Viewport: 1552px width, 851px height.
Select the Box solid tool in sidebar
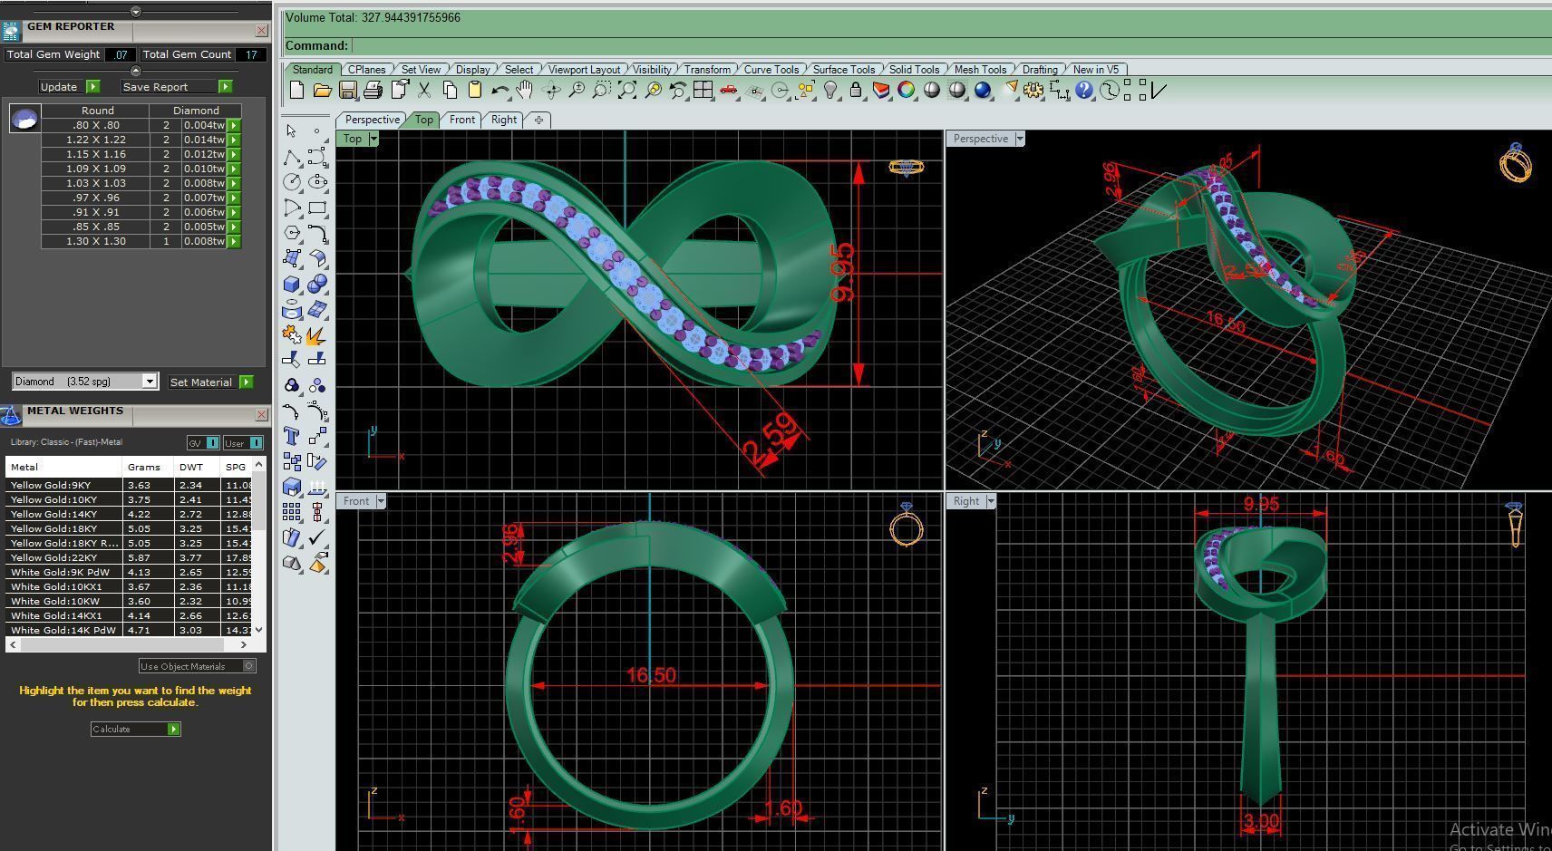(x=292, y=284)
